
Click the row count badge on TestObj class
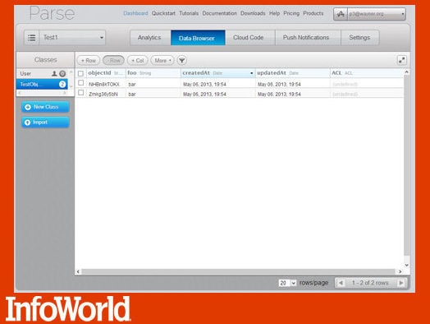(62, 84)
